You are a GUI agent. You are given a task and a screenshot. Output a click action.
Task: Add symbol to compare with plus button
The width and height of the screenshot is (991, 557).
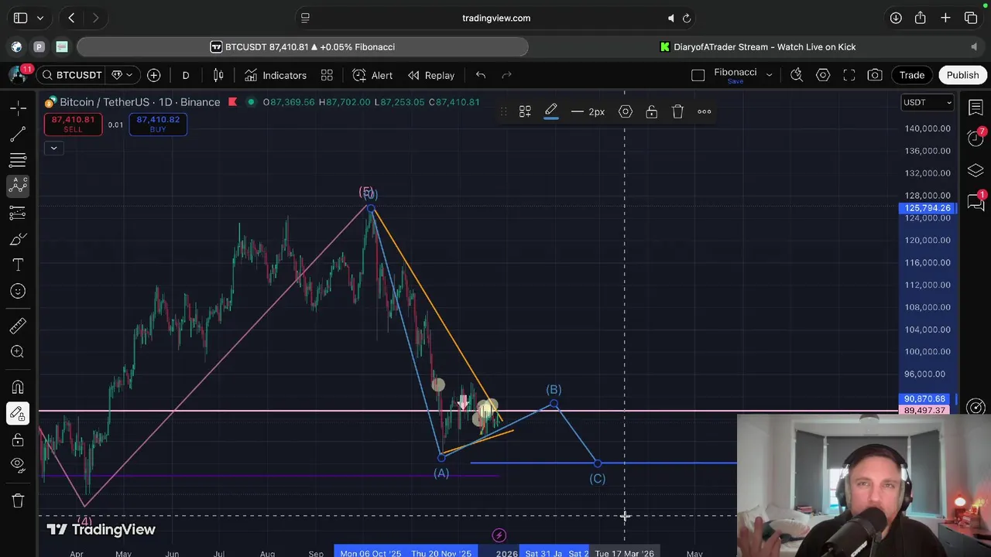pyautogui.click(x=154, y=75)
